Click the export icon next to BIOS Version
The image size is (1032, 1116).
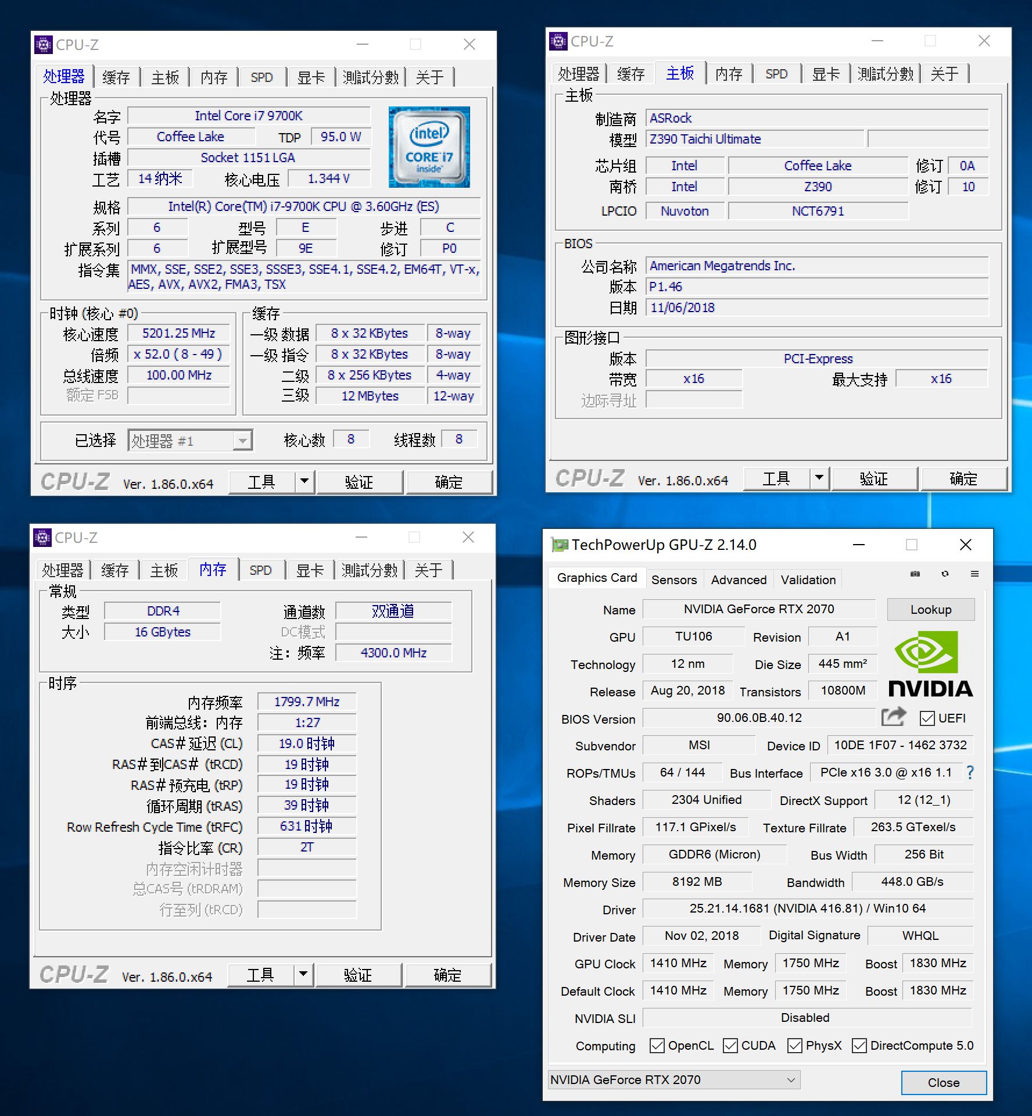point(894,717)
